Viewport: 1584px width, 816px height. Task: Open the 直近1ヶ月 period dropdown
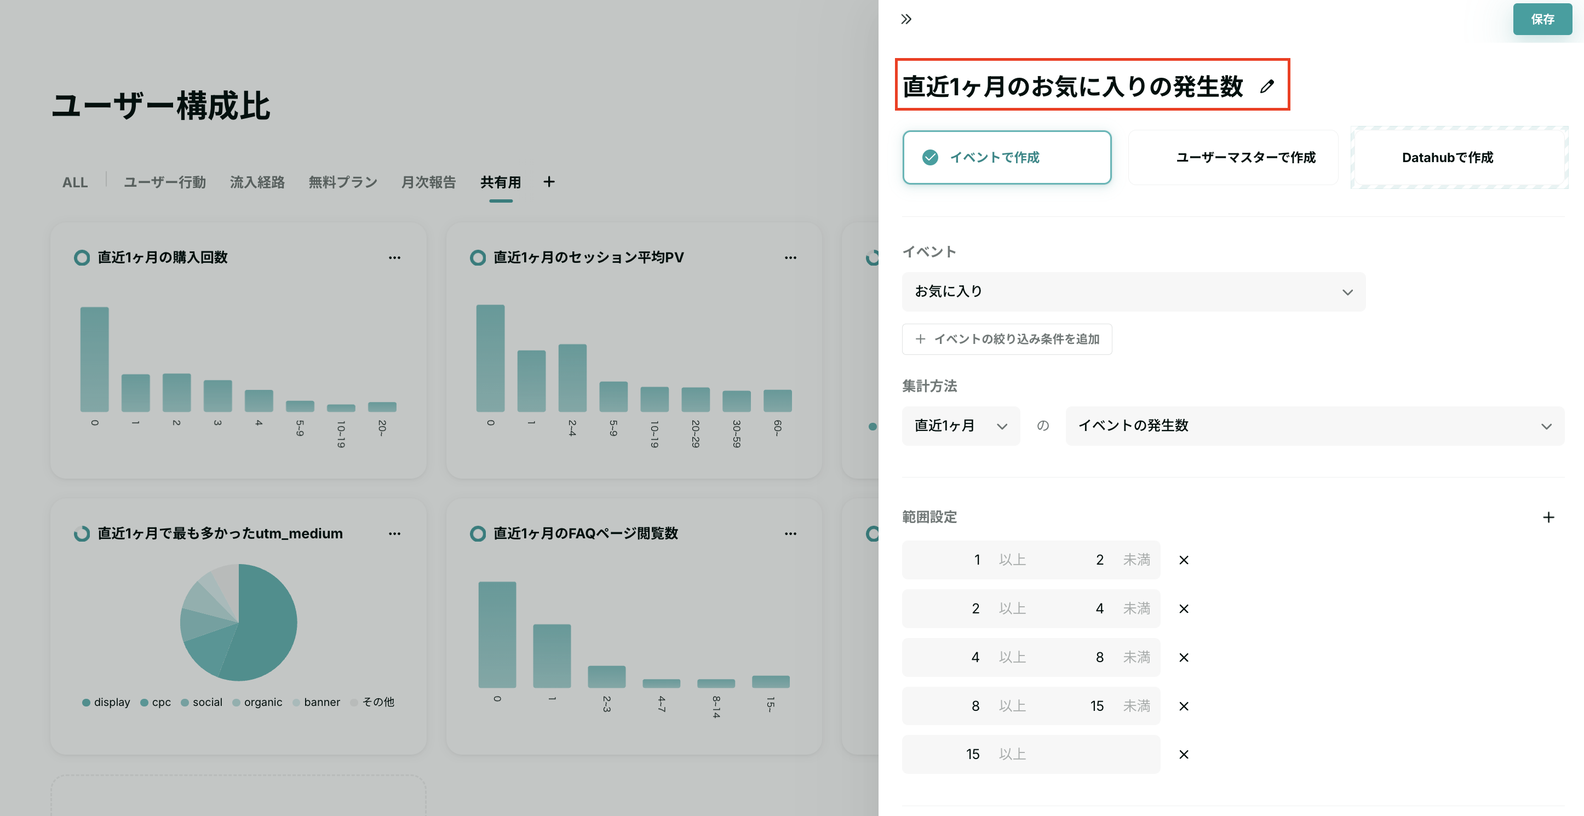pos(961,426)
